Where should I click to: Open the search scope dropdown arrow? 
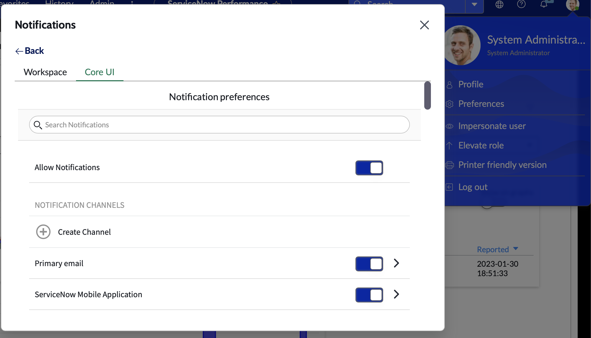click(474, 4)
